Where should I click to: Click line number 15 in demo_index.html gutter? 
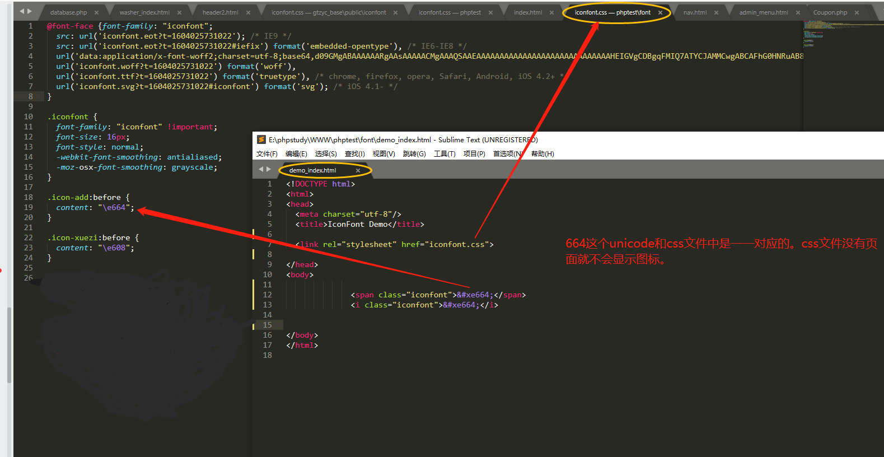268,325
